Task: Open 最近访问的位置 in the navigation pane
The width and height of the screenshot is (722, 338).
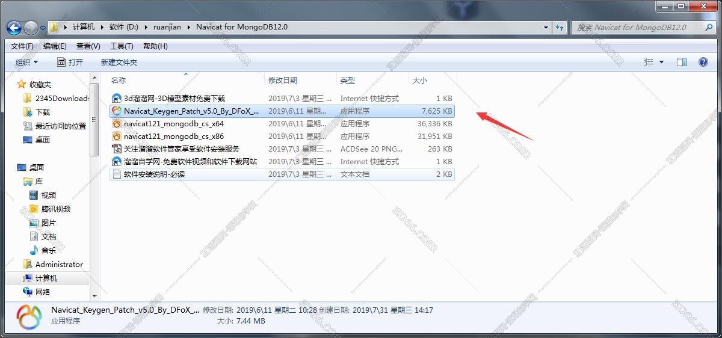Action: (61, 126)
